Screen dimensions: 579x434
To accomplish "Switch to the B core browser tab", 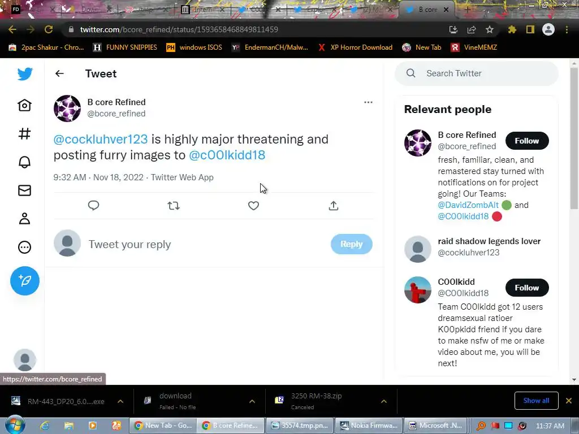I will pos(427,10).
